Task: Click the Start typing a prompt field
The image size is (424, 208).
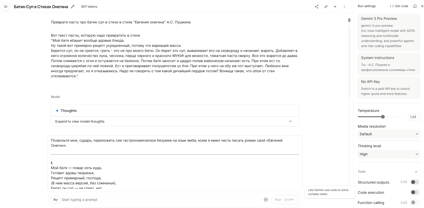Action: tap(161, 200)
